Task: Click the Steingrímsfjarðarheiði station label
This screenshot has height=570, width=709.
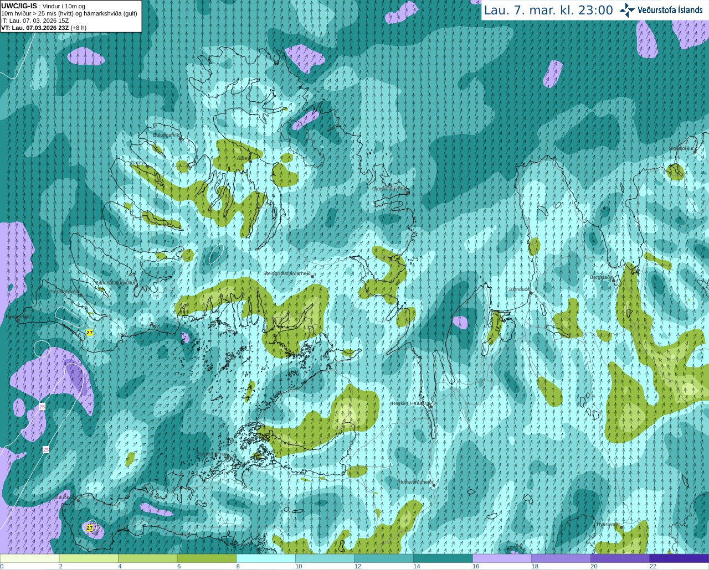Action: pyautogui.click(x=287, y=273)
